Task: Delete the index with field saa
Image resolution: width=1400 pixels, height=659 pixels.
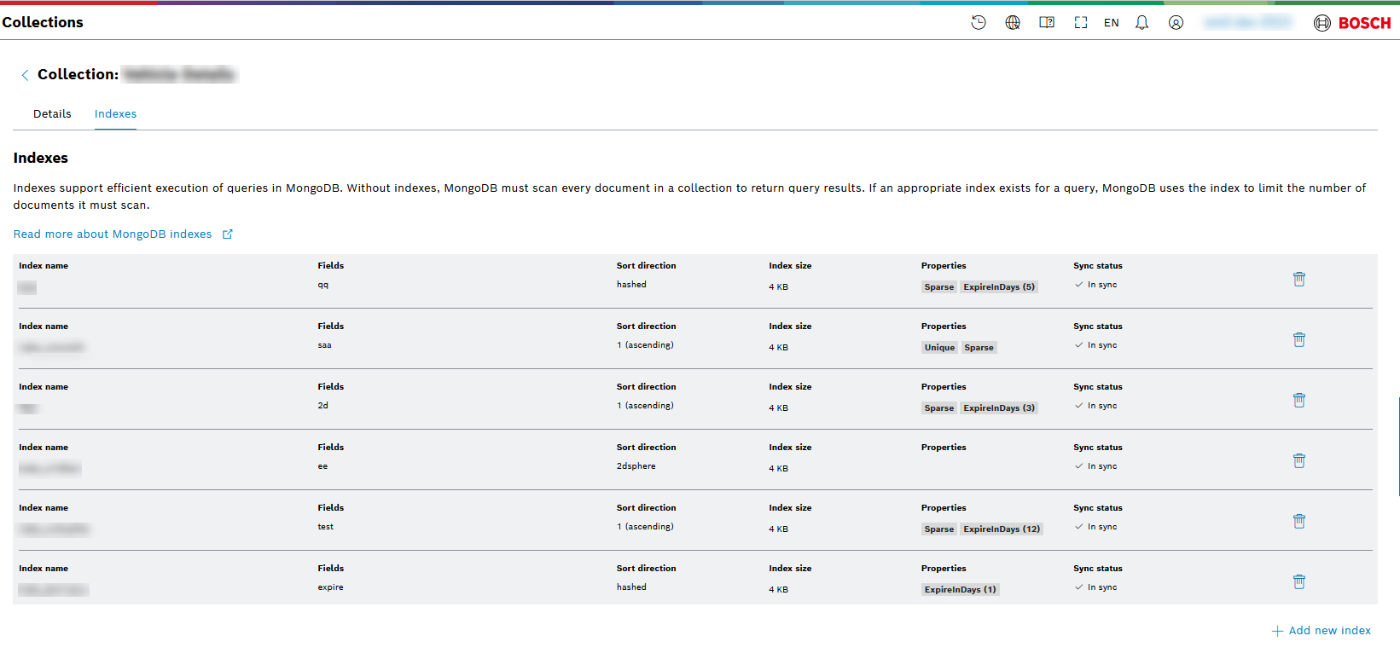Action: (x=1298, y=340)
